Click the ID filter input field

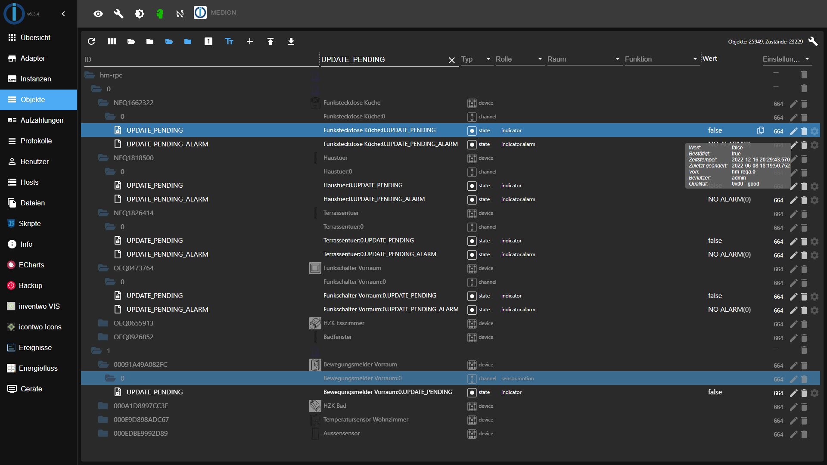201,59
